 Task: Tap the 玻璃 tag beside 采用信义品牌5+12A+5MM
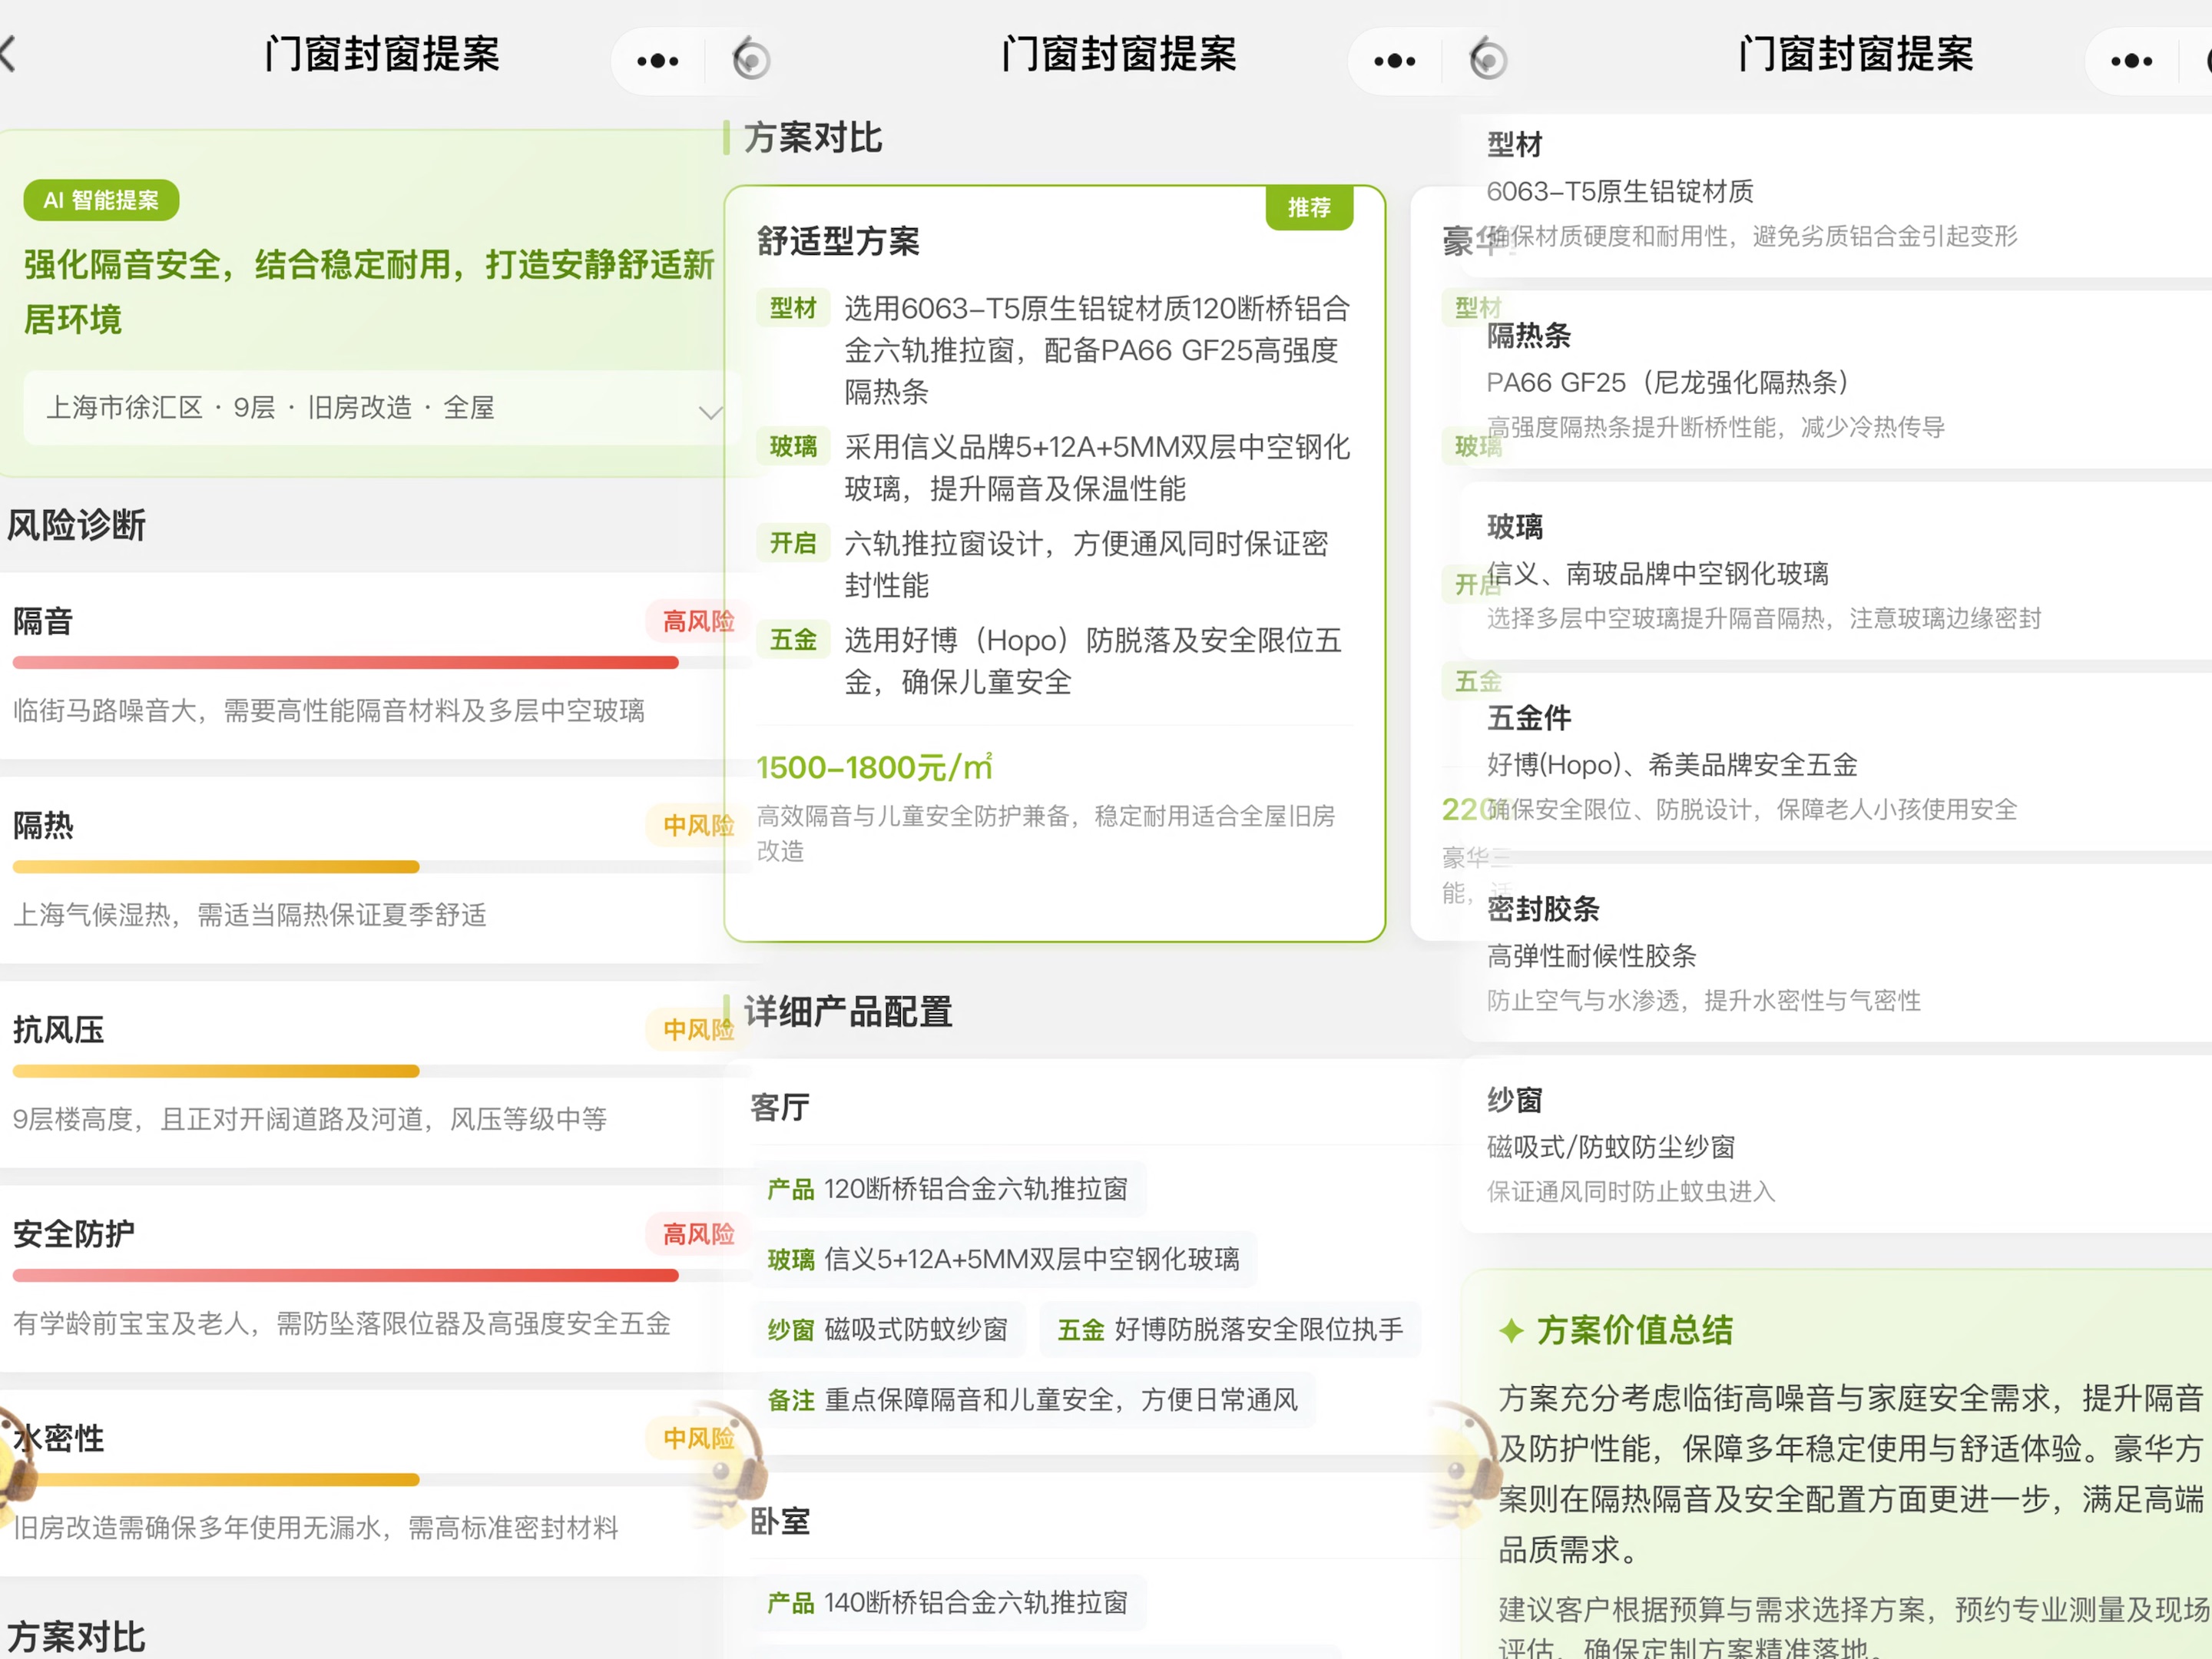point(793,446)
